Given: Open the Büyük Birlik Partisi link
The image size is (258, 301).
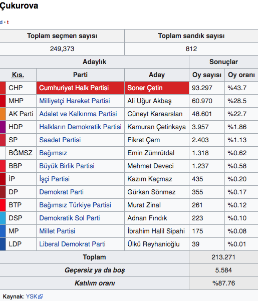Looking at the screenshot, I should [67, 166].
